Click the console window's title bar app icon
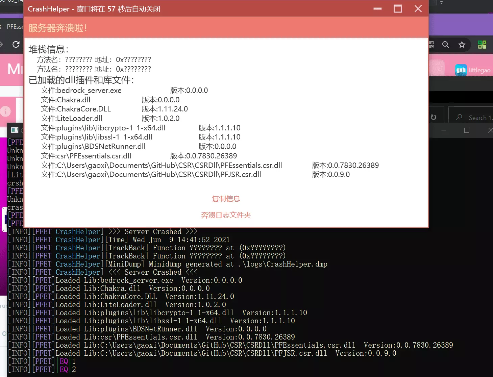The image size is (493, 377). (x=15, y=130)
